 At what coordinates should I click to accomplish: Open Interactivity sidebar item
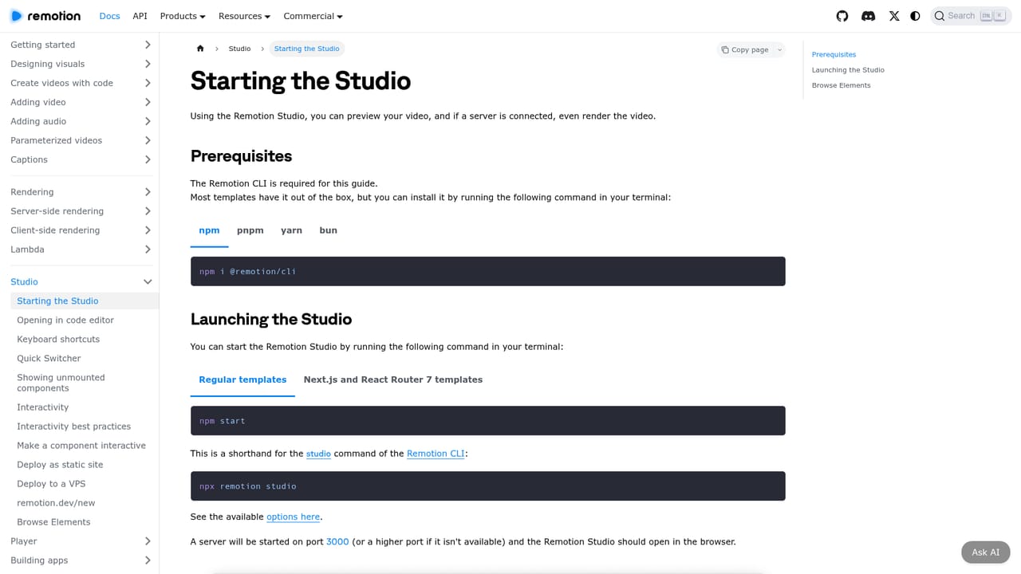tap(85, 407)
